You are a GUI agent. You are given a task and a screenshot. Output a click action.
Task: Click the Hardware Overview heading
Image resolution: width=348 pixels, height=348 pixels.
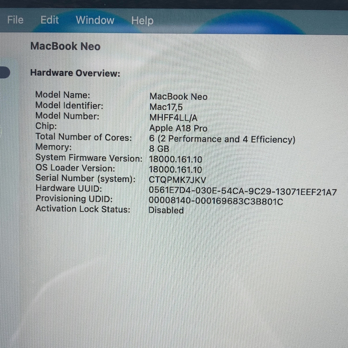pos(75,73)
